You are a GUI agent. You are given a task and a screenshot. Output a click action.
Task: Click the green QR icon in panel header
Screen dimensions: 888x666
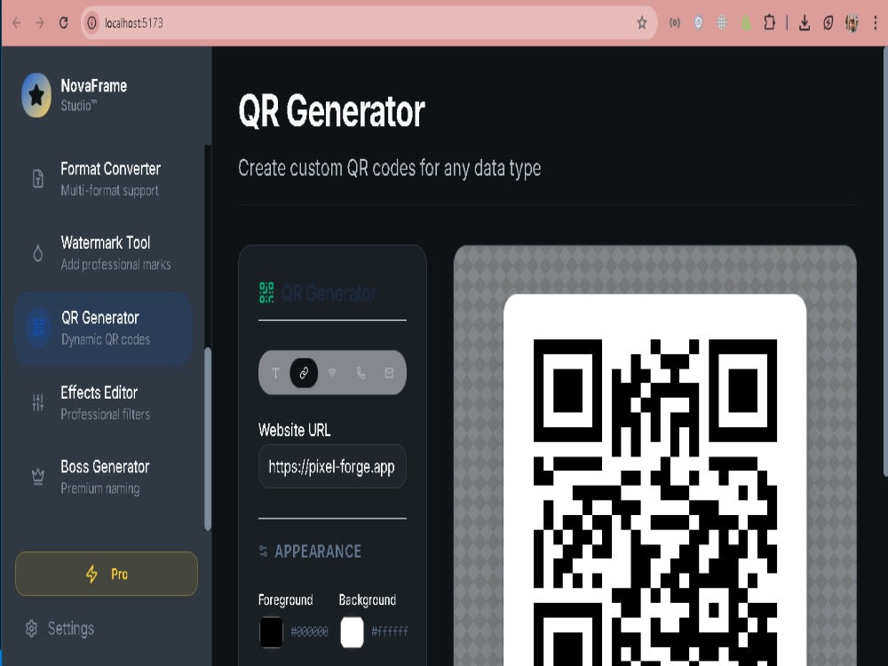point(266,293)
